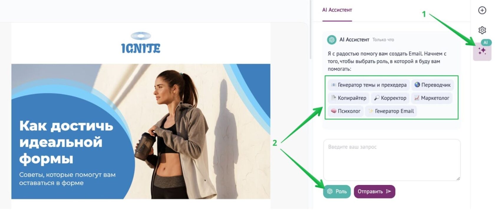Image resolution: width=495 pixels, height=212 pixels.
Task: Pick the Маркетолог role
Action: coord(432,98)
